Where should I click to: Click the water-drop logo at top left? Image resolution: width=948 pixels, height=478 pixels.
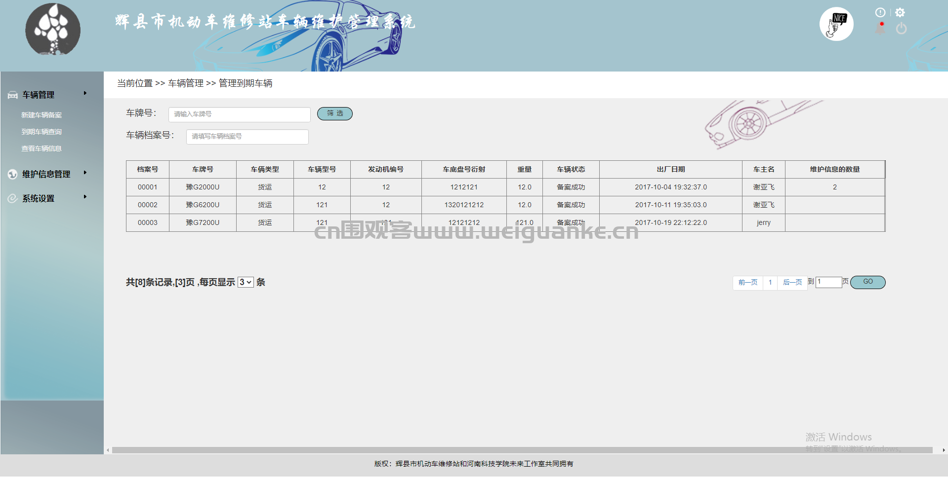click(53, 29)
